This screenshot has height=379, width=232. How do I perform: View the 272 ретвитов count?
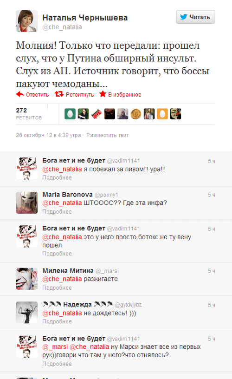tap(29, 114)
